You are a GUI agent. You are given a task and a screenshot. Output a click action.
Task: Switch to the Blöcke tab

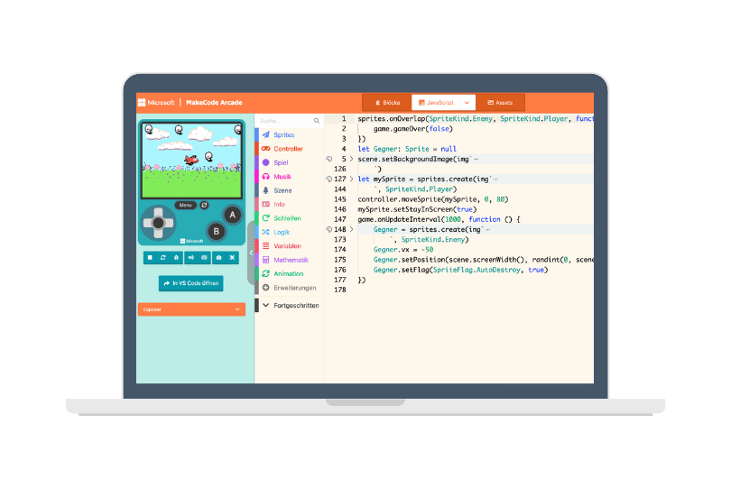pyautogui.click(x=387, y=103)
